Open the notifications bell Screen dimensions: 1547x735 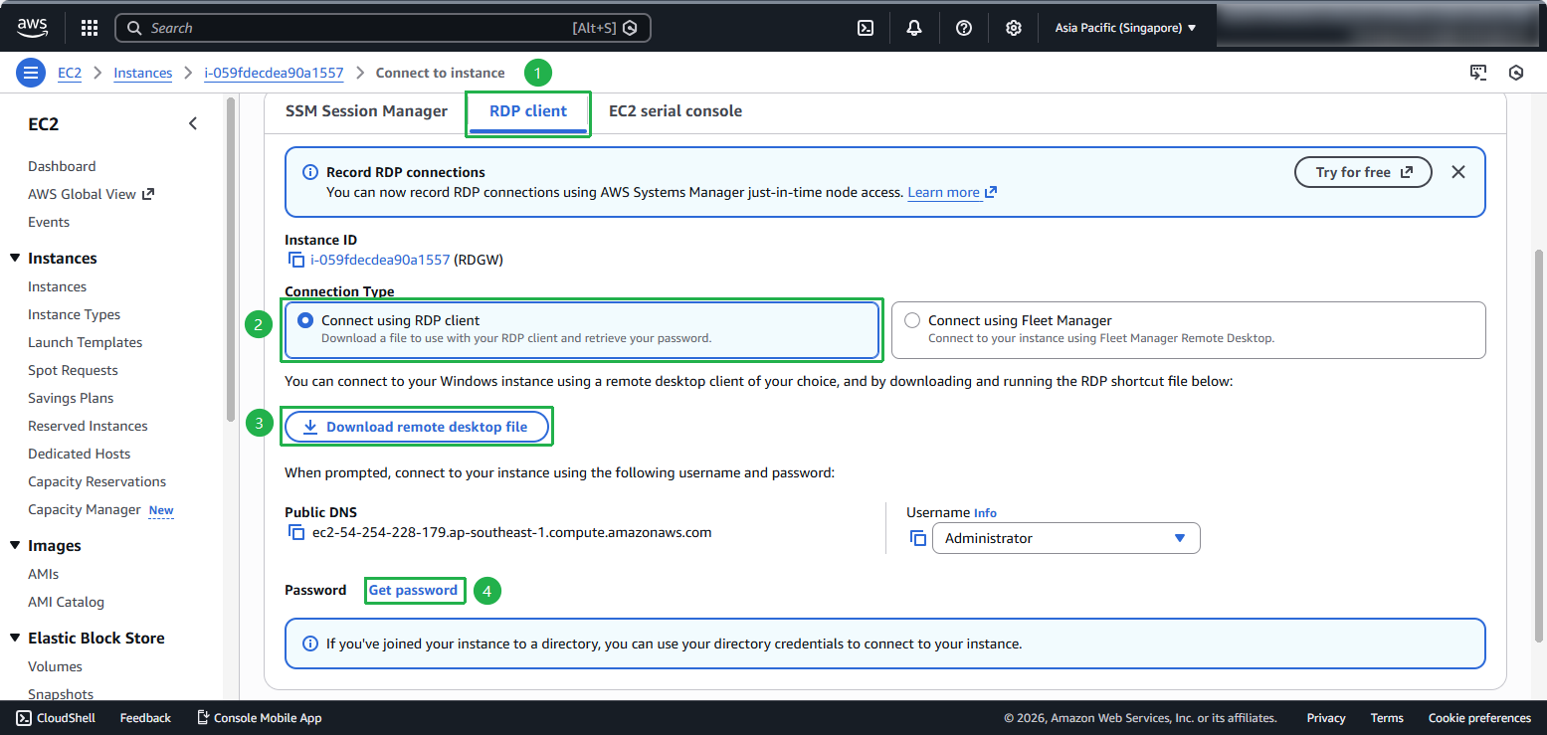pos(914,28)
